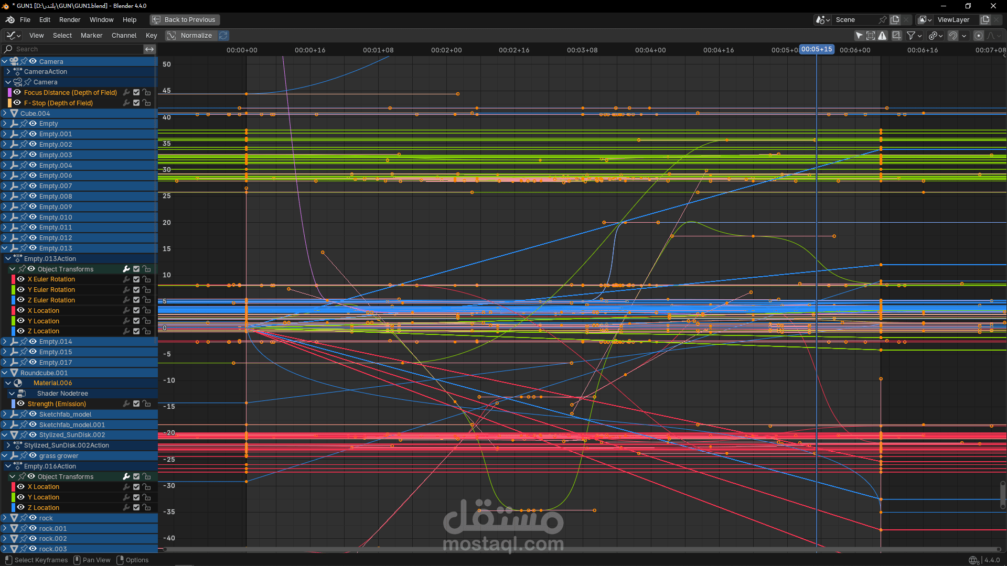Viewport: 1007px width, 566px height.
Task: Toggle the snapping magnet icon
Action: [953, 36]
